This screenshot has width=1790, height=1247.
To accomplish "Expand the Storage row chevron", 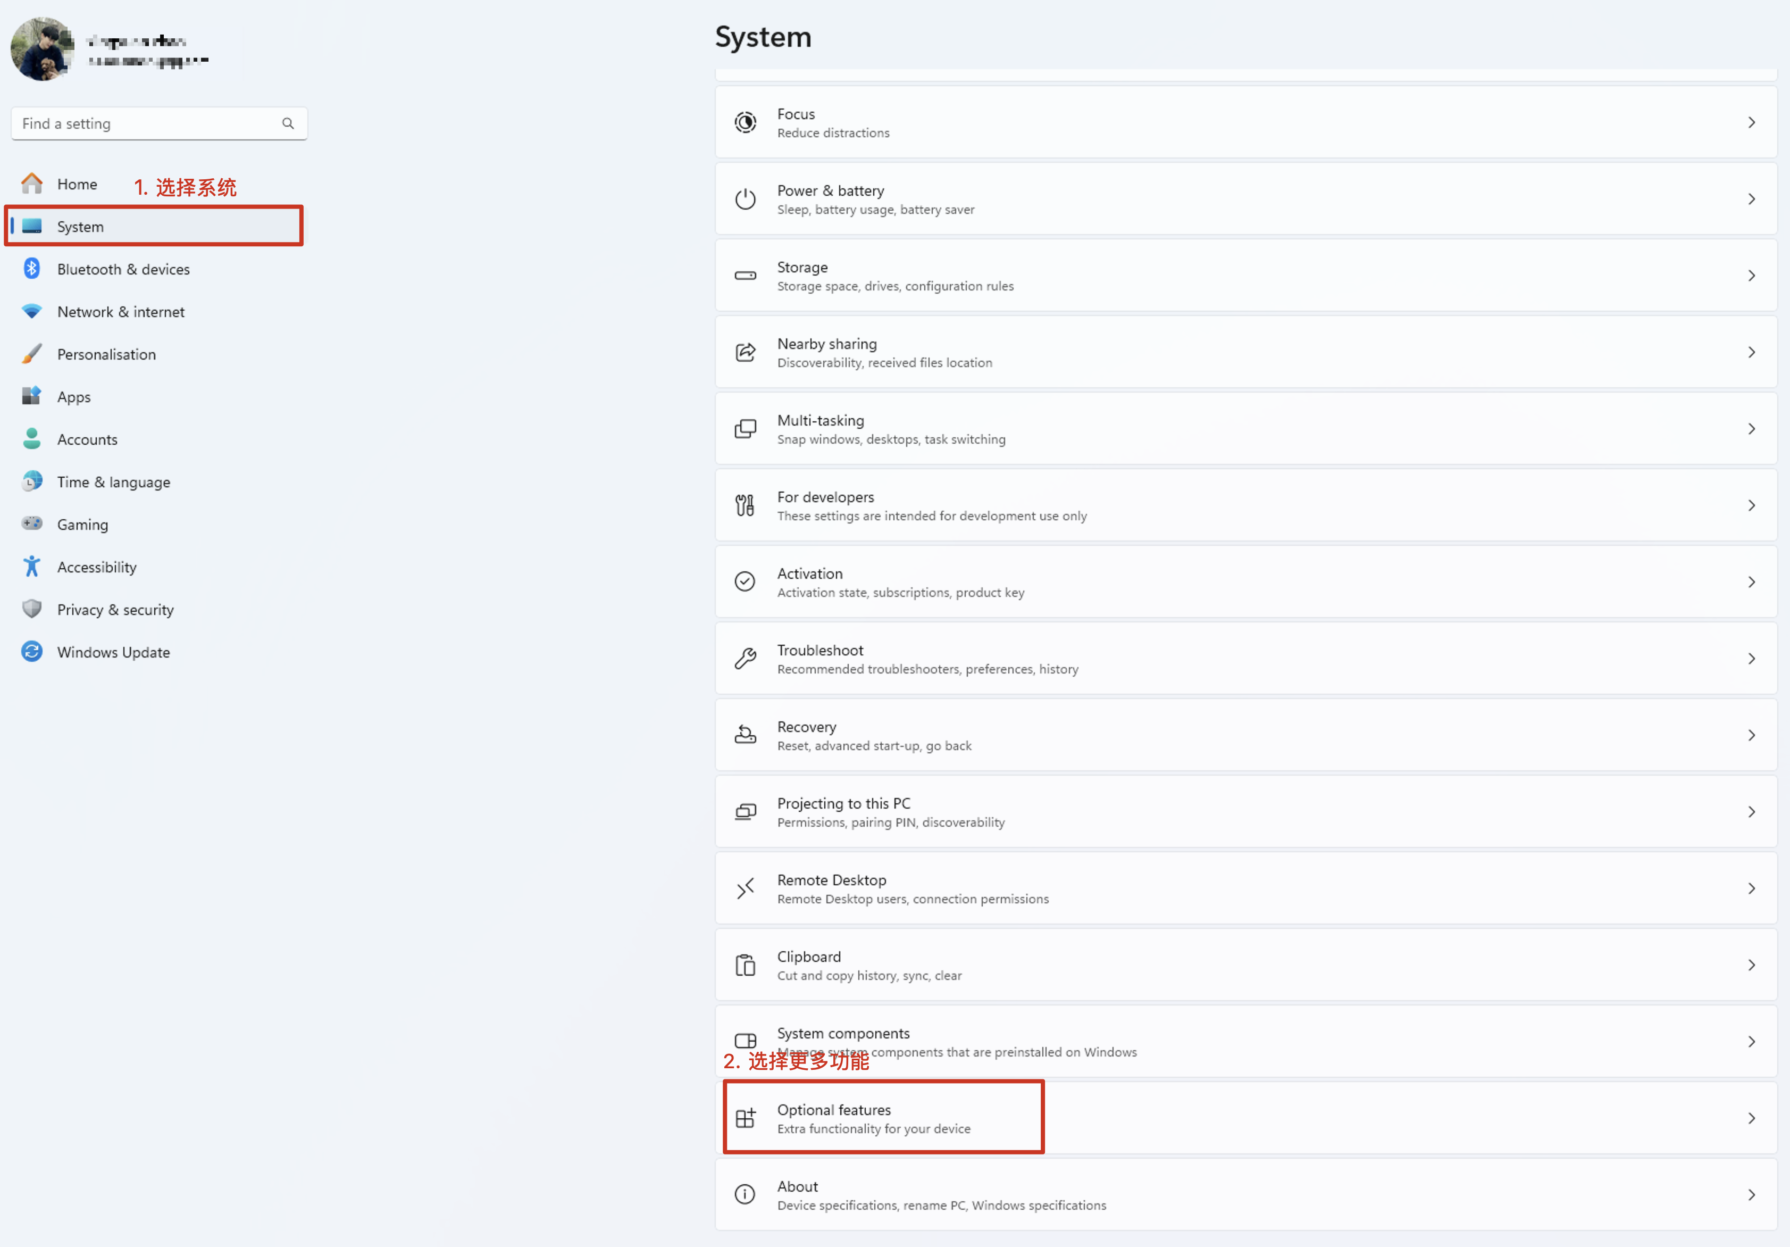I will click(x=1751, y=275).
